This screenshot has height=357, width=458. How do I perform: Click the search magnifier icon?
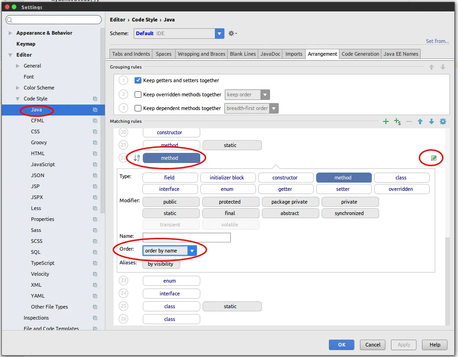pyautogui.click(x=9, y=20)
